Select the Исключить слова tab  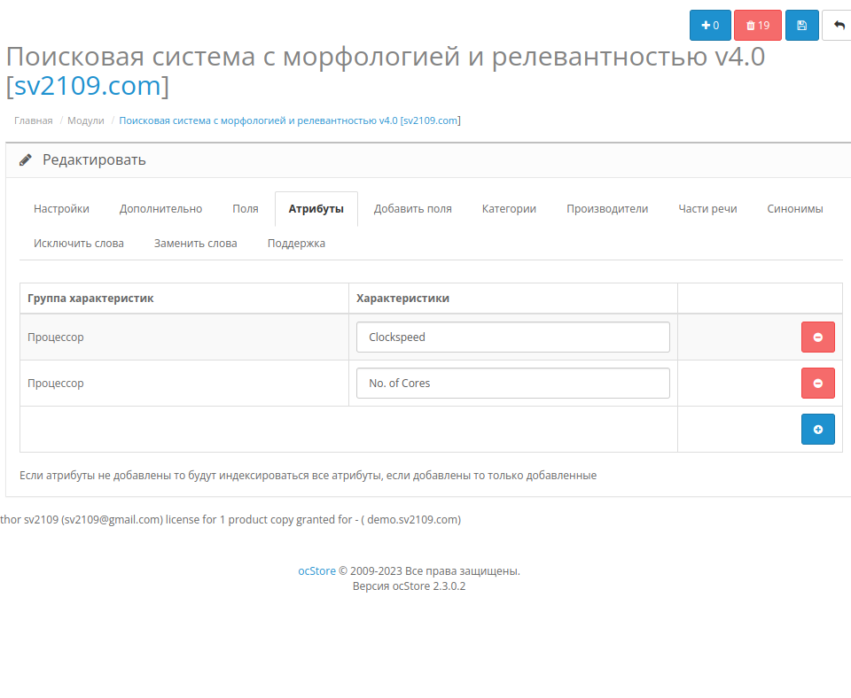coord(79,244)
